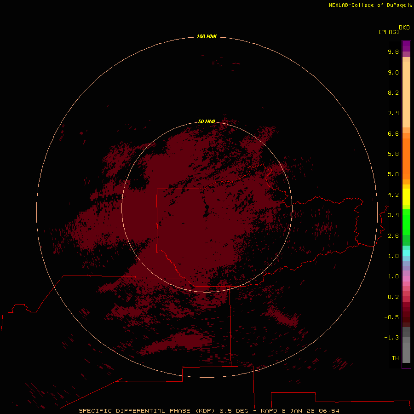Click the -0.5 value on color scale
The height and width of the screenshot is (414, 414).
click(391, 317)
